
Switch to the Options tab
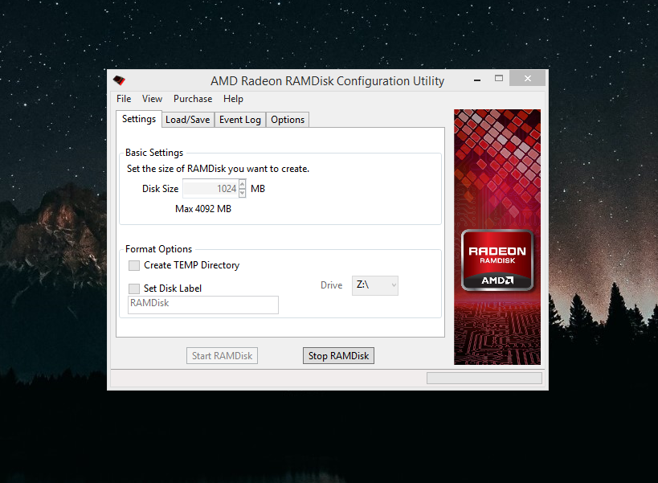(x=288, y=120)
